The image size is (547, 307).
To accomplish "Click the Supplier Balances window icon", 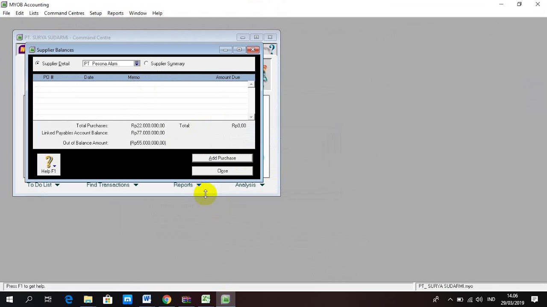I will [x=32, y=50].
